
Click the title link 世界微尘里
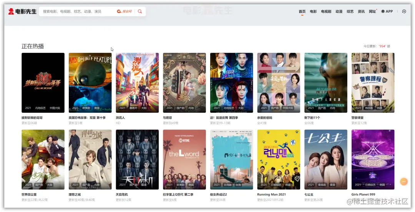coord(29,195)
